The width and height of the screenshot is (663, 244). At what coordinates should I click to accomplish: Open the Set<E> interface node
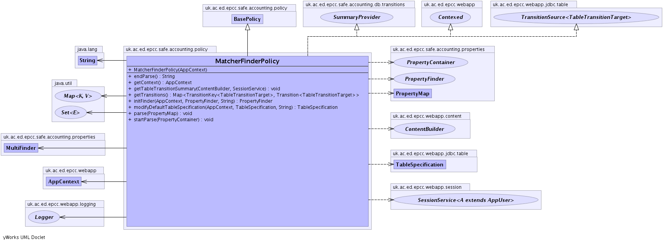click(x=71, y=112)
